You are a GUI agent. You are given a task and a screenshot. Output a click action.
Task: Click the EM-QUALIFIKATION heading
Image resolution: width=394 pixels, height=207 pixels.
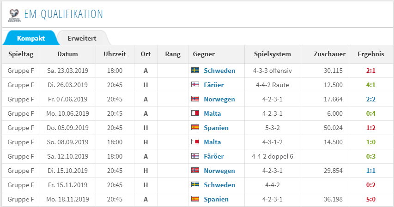[64, 14]
